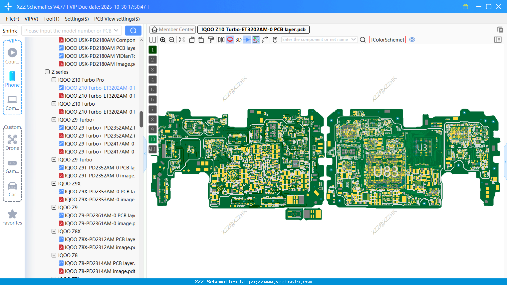Select the zoom in magnifier tool

click(163, 40)
